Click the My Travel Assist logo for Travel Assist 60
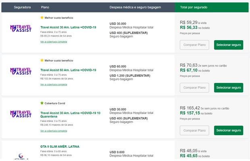250x161 pixels. (21, 71)
